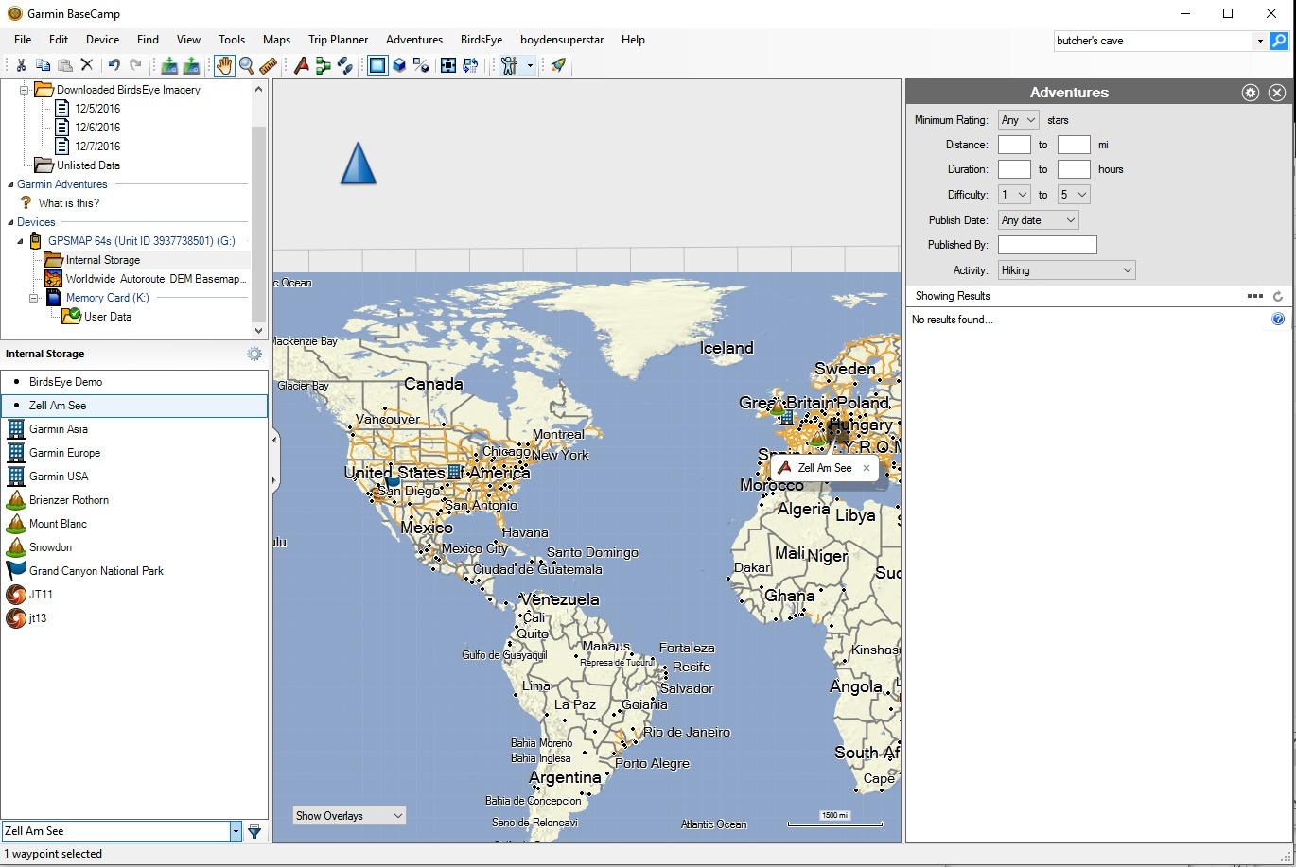Click the Copy toolbar icon
This screenshot has width=1296, height=867.
pos(43,65)
